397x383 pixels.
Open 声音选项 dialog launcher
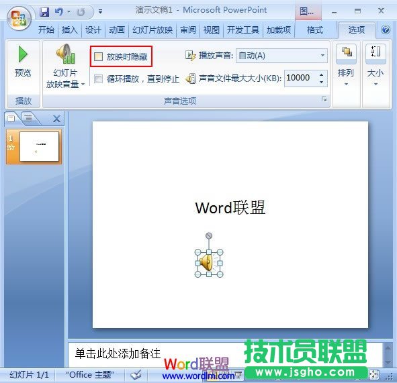(324, 99)
